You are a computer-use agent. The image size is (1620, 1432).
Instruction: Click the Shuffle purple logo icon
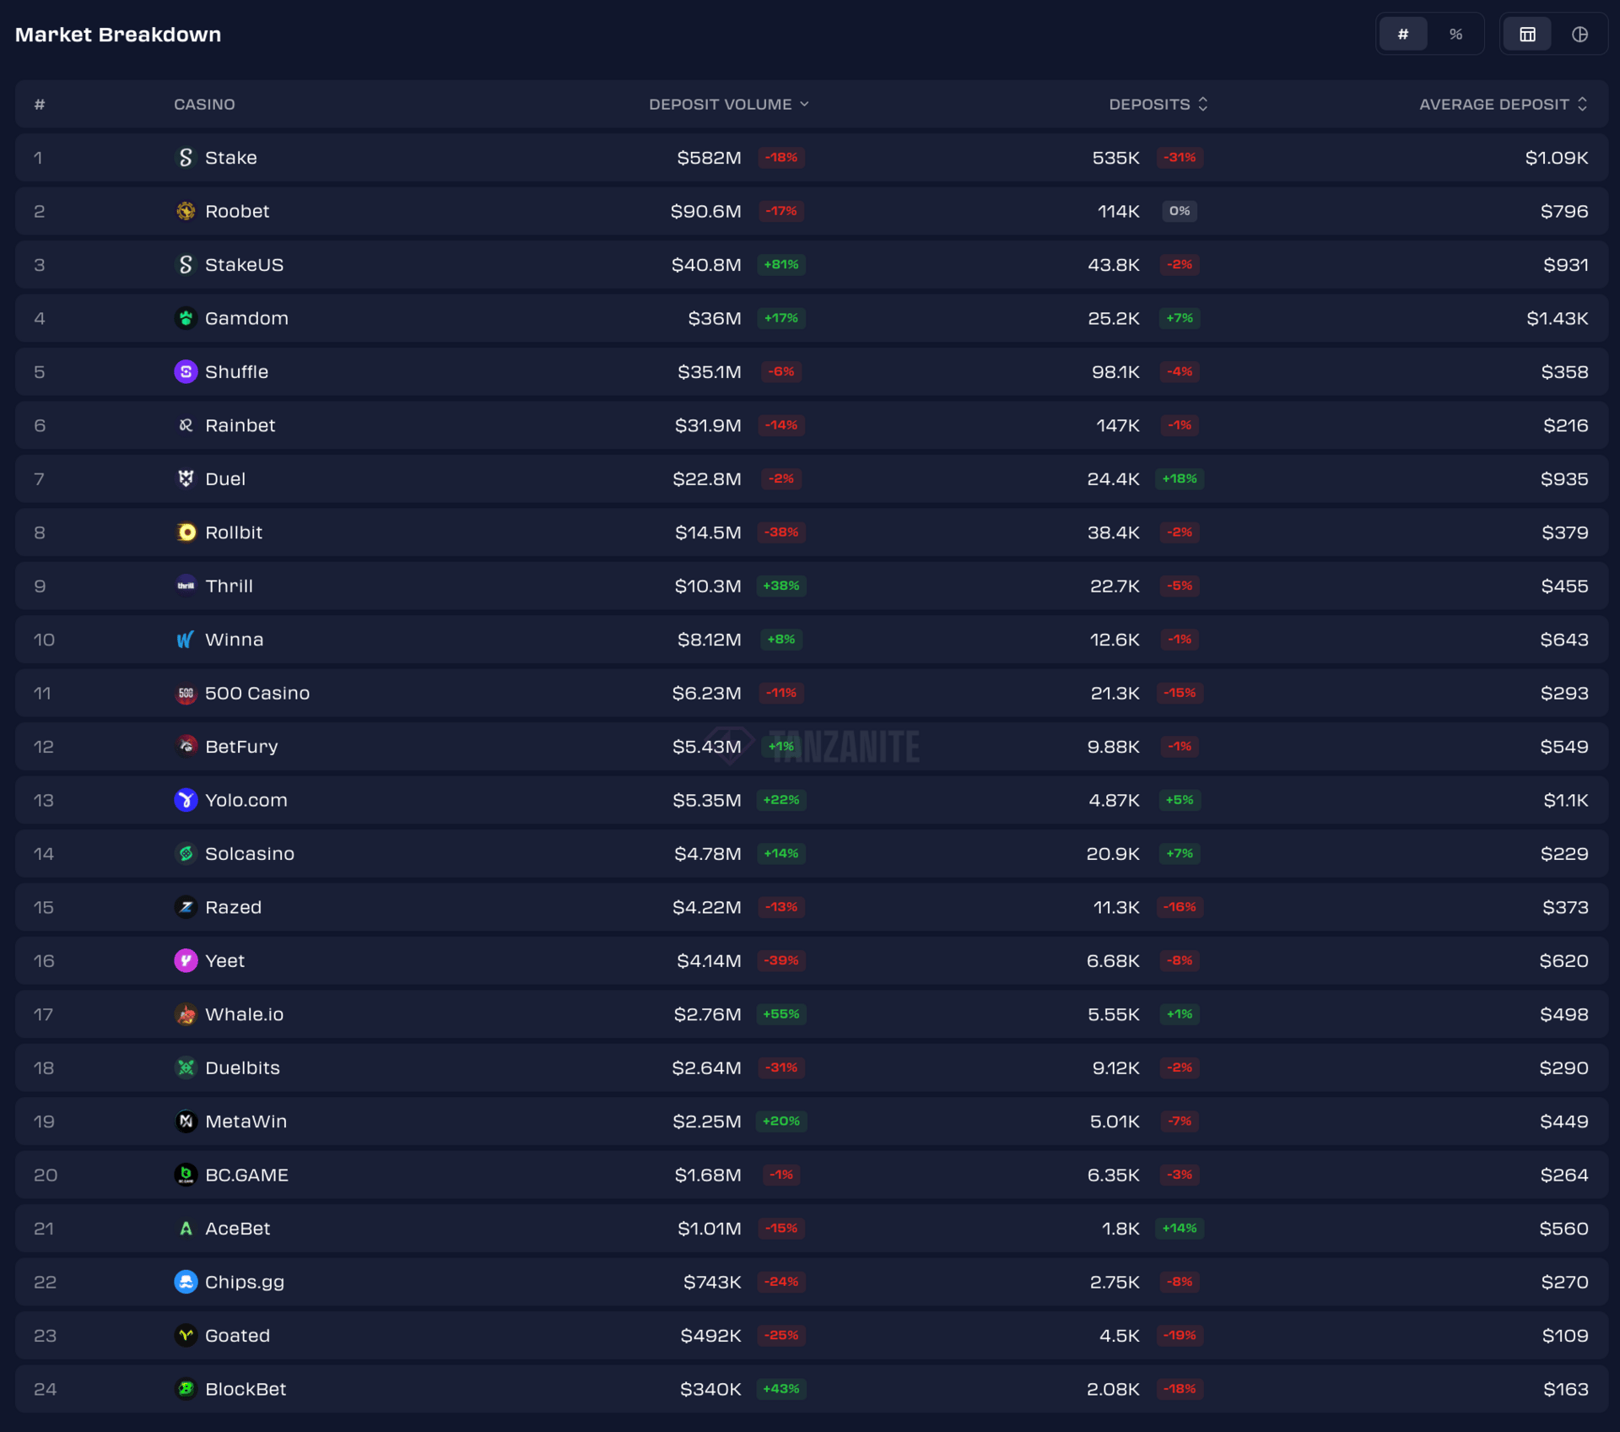click(186, 372)
